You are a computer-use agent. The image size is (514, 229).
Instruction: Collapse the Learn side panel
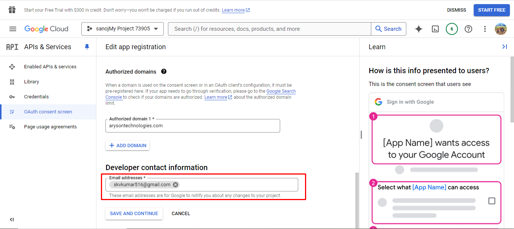tap(505, 47)
